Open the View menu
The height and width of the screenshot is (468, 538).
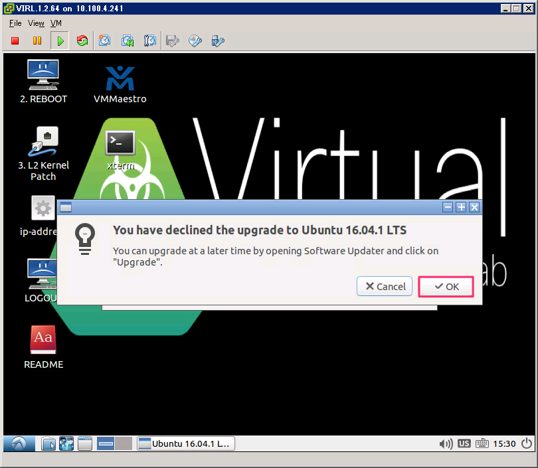click(36, 23)
